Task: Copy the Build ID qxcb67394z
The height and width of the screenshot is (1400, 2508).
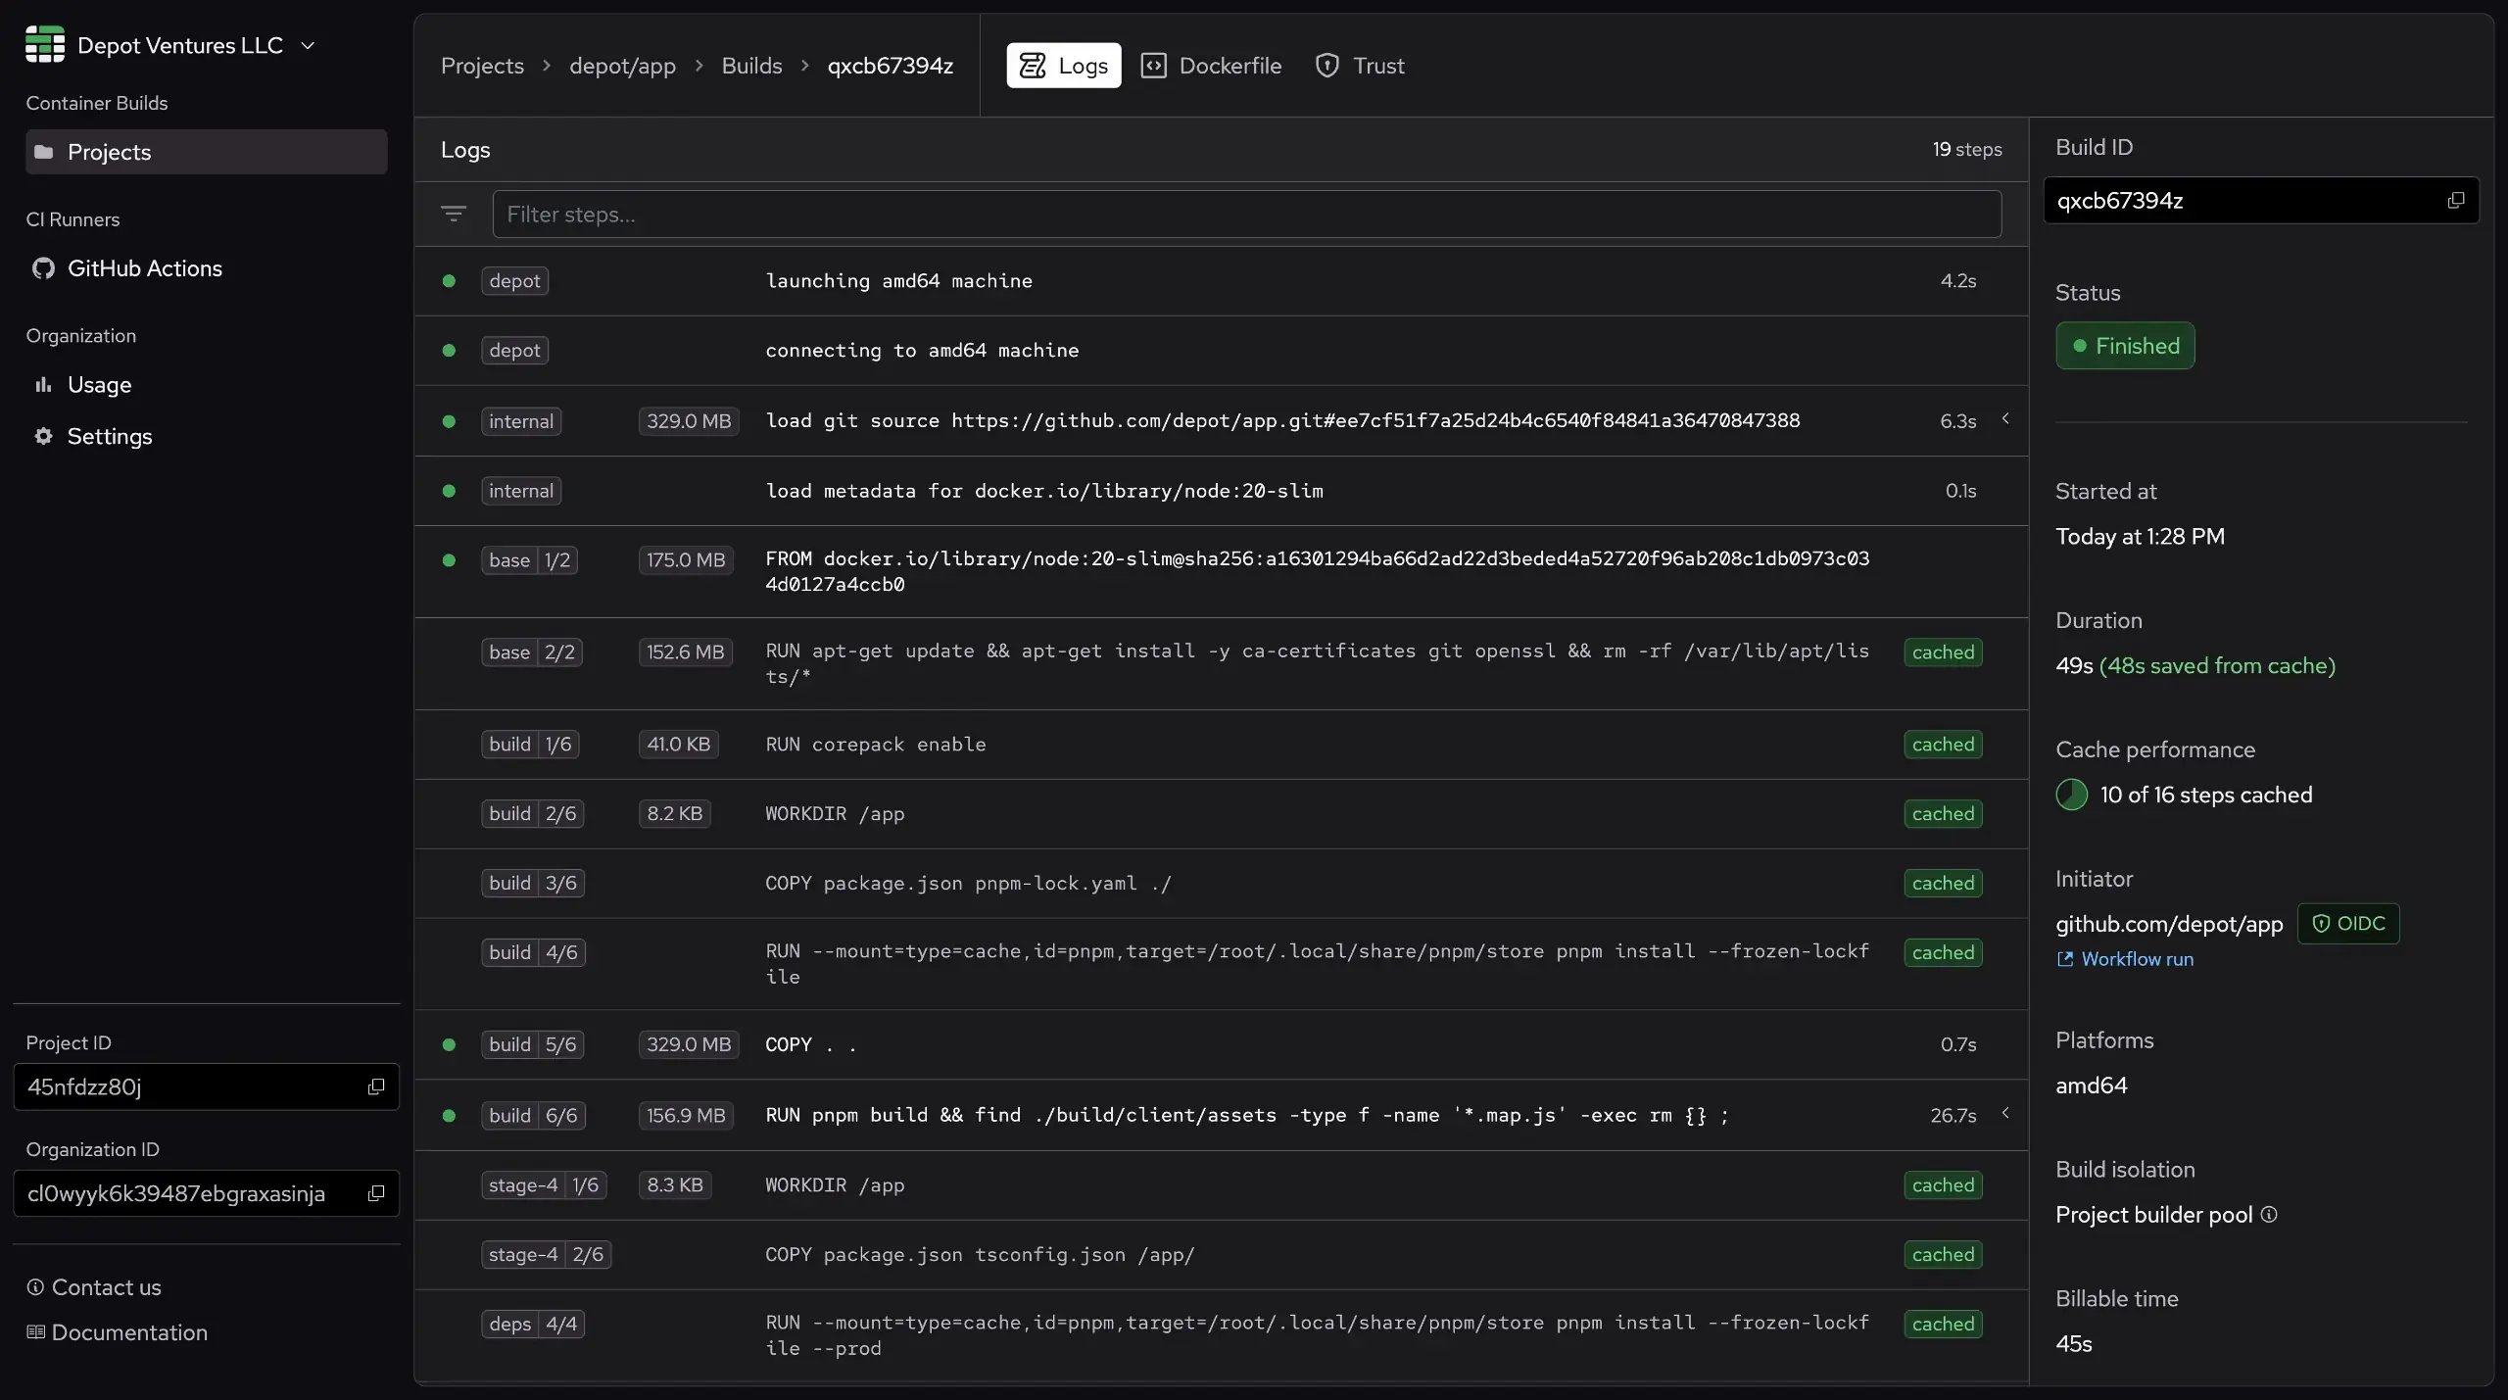Action: click(2456, 200)
